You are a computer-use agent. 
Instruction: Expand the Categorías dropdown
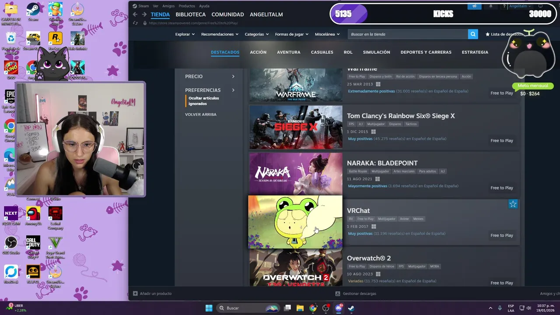(x=256, y=34)
